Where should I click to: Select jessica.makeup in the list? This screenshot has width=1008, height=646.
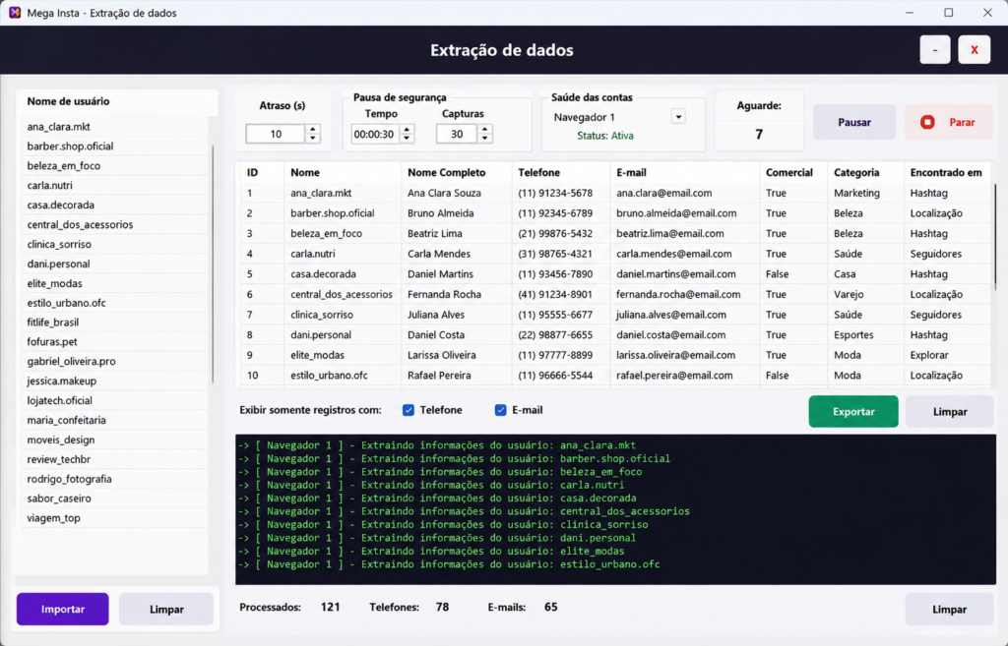coord(114,381)
